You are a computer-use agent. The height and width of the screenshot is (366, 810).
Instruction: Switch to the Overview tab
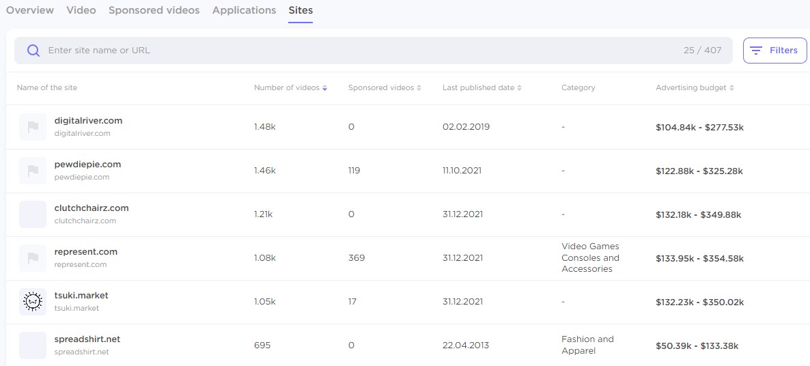30,10
